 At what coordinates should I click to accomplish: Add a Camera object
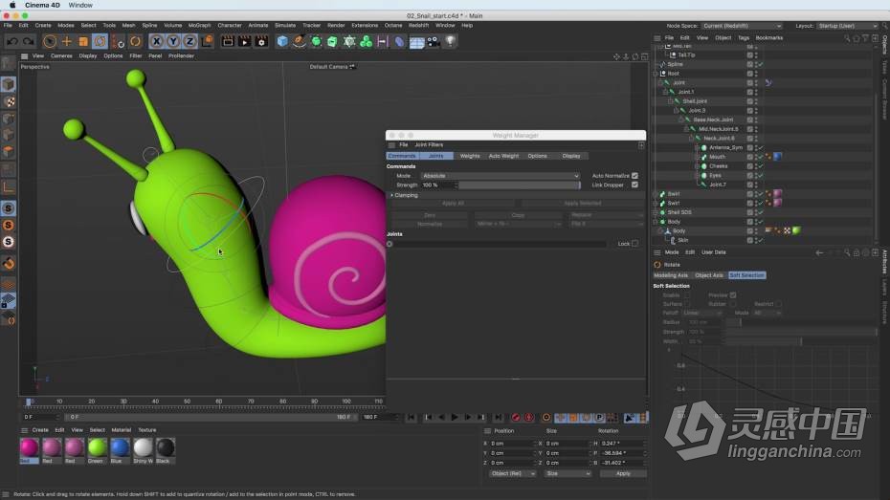(434, 41)
